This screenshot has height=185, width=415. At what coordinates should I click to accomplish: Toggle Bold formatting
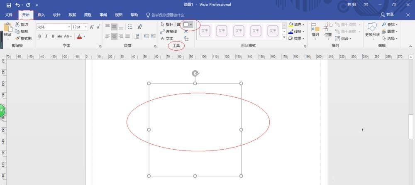(39, 36)
